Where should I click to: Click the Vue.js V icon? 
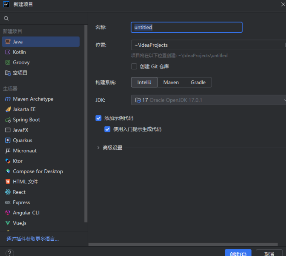tap(8, 223)
